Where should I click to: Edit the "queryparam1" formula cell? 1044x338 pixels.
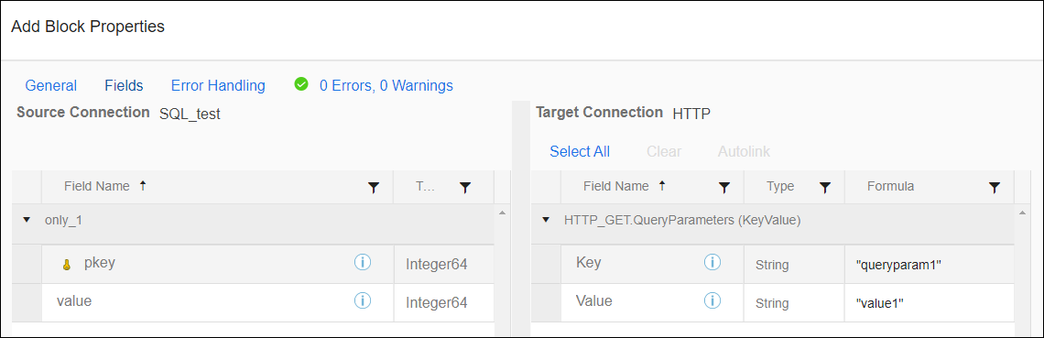[929, 264]
